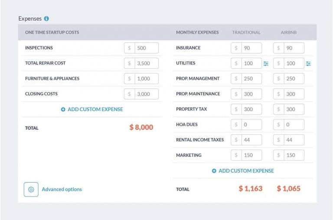
Task: Edit the Airbnb HOA Dues field
Action: (294, 125)
